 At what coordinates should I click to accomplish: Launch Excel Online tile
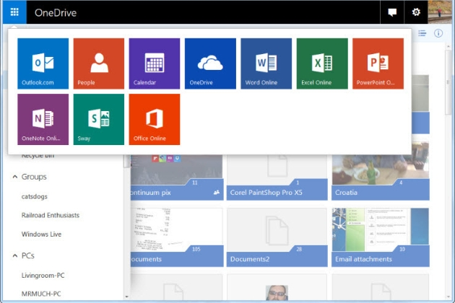tap(321, 63)
